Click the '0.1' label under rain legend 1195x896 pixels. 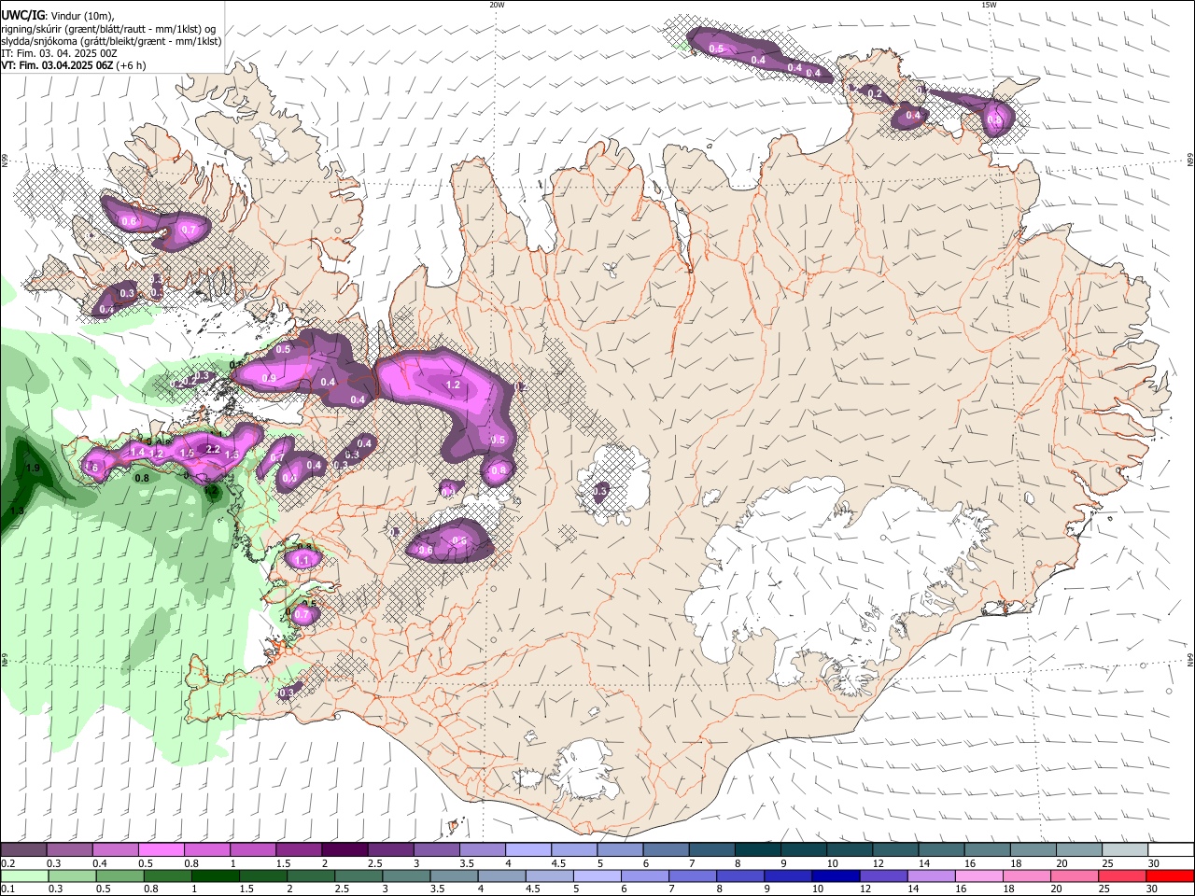pos(7,889)
